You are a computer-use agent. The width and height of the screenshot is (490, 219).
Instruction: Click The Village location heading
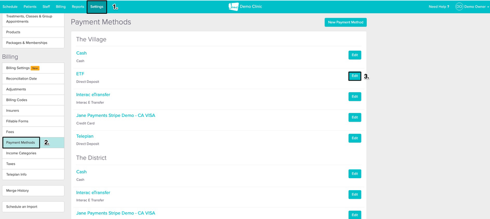point(91,39)
